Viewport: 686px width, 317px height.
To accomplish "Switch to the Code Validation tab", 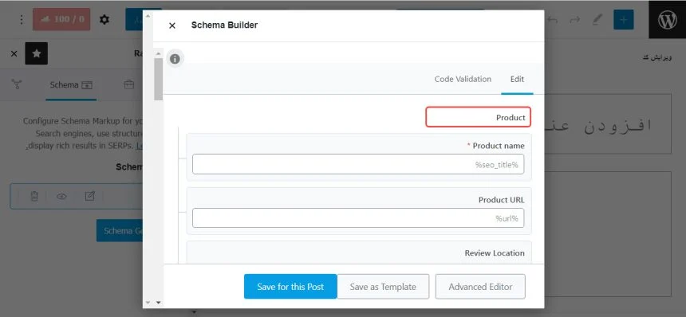I will [463, 79].
